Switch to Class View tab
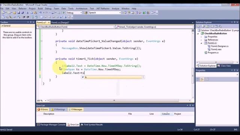 pos(224,66)
